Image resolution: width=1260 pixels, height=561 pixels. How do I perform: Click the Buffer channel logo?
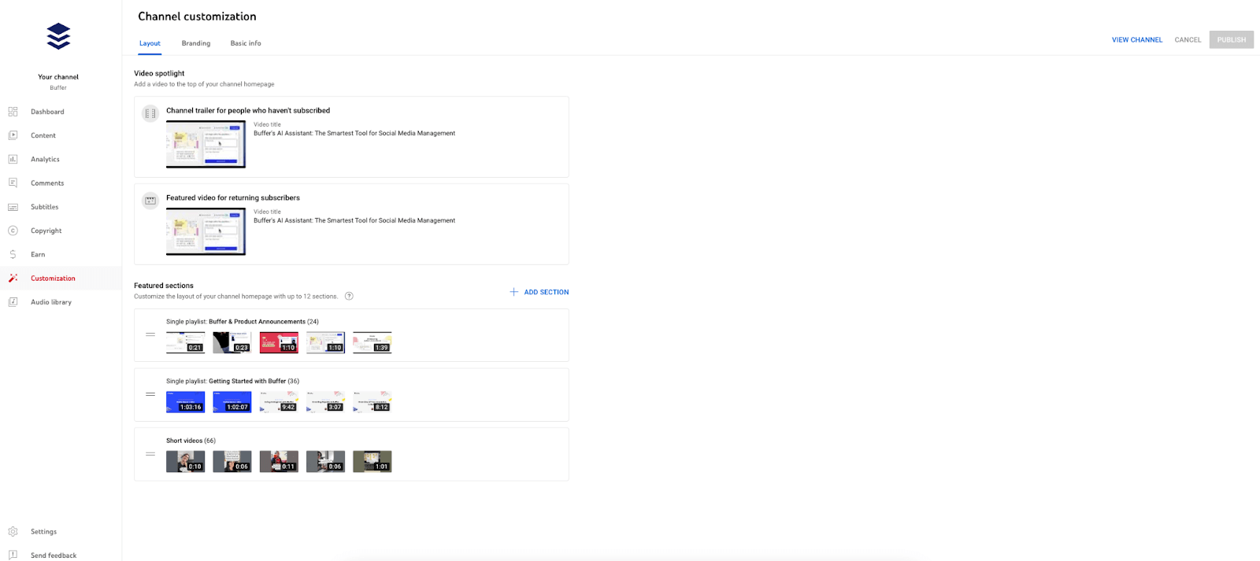[x=58, y=36]
